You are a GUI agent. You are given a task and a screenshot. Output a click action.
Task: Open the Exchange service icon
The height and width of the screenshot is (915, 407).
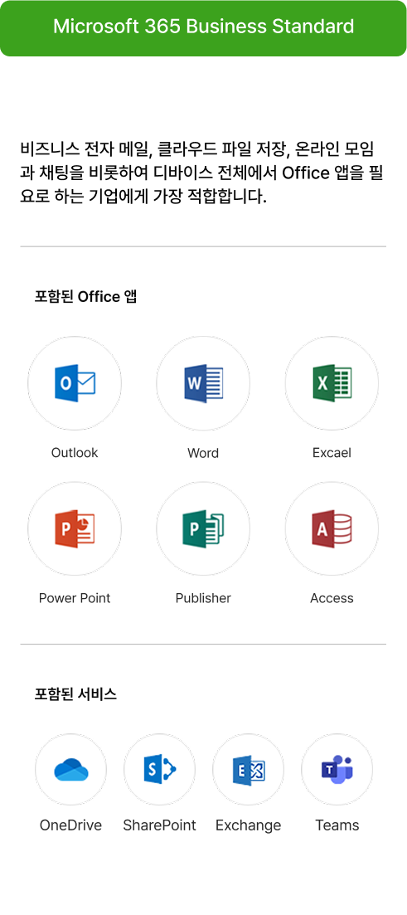point(249,770)
